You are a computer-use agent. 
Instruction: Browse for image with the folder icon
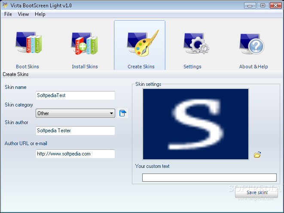point(257,155)
